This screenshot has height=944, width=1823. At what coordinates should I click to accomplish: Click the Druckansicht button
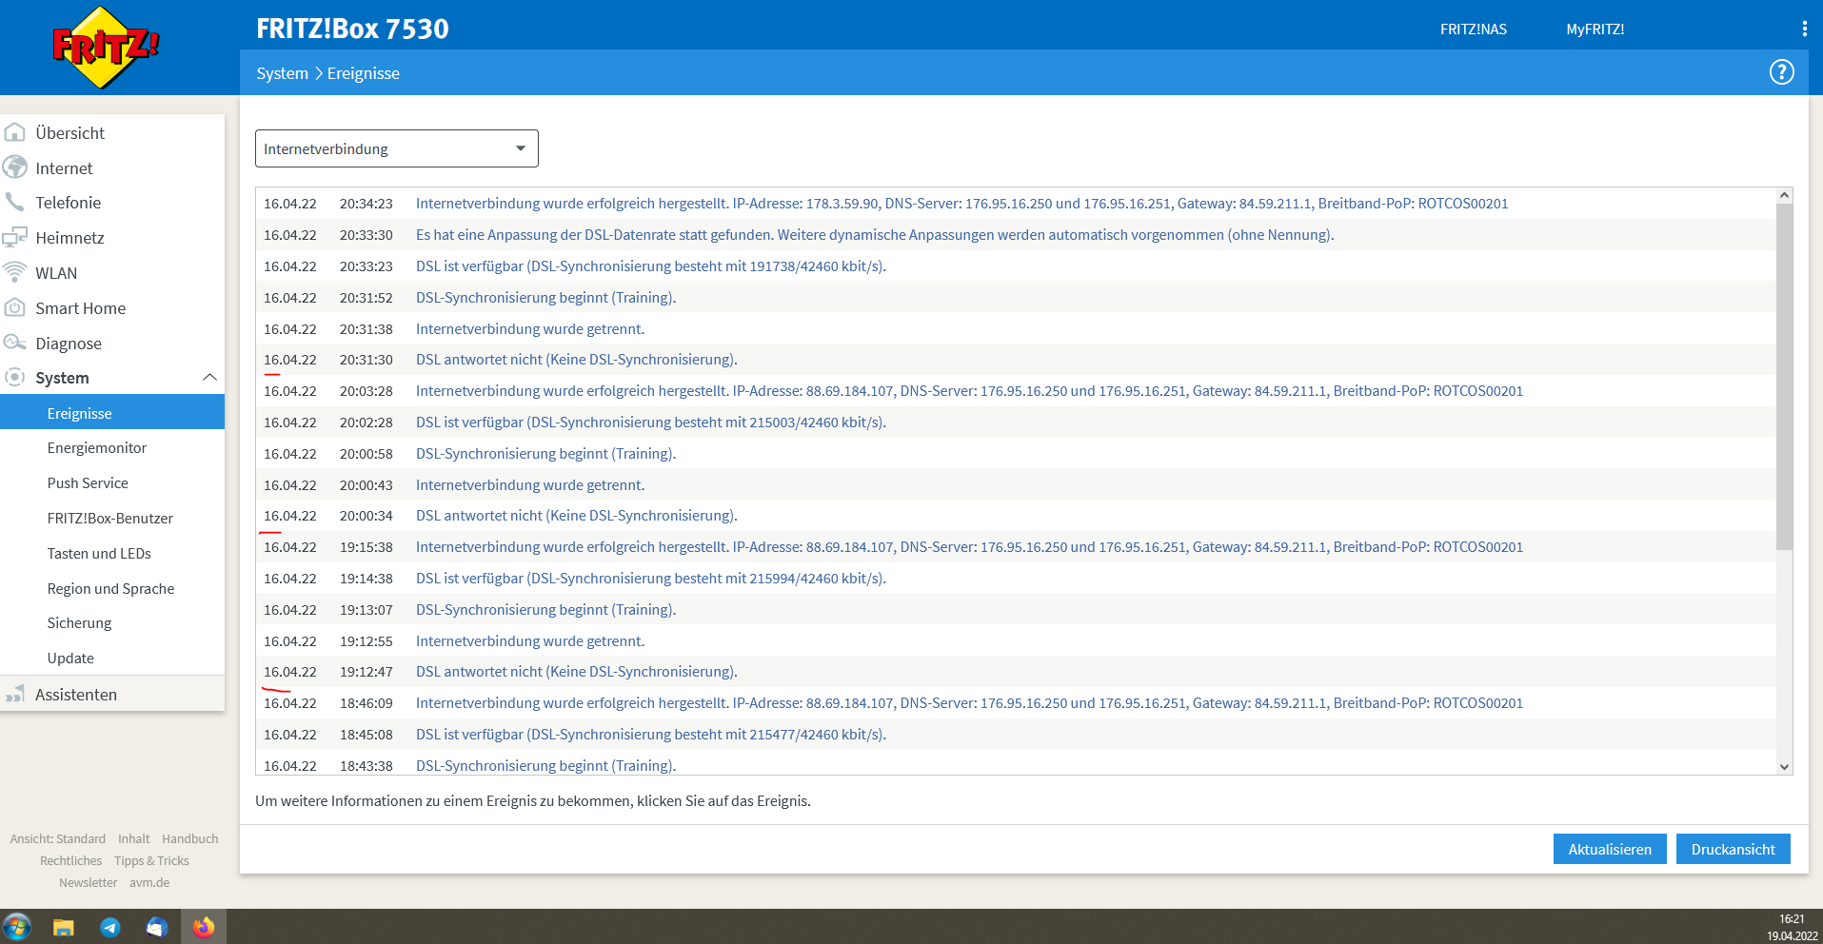point(1733,849)
